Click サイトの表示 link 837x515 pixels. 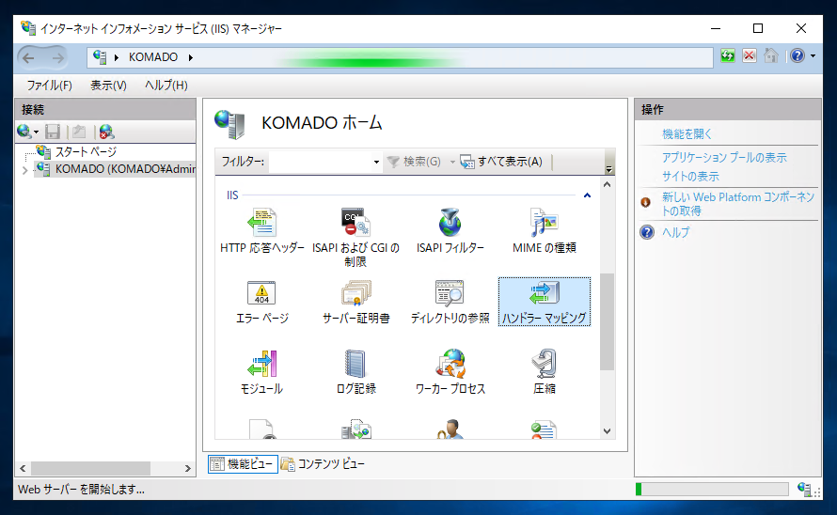click(x=690, y=176)
